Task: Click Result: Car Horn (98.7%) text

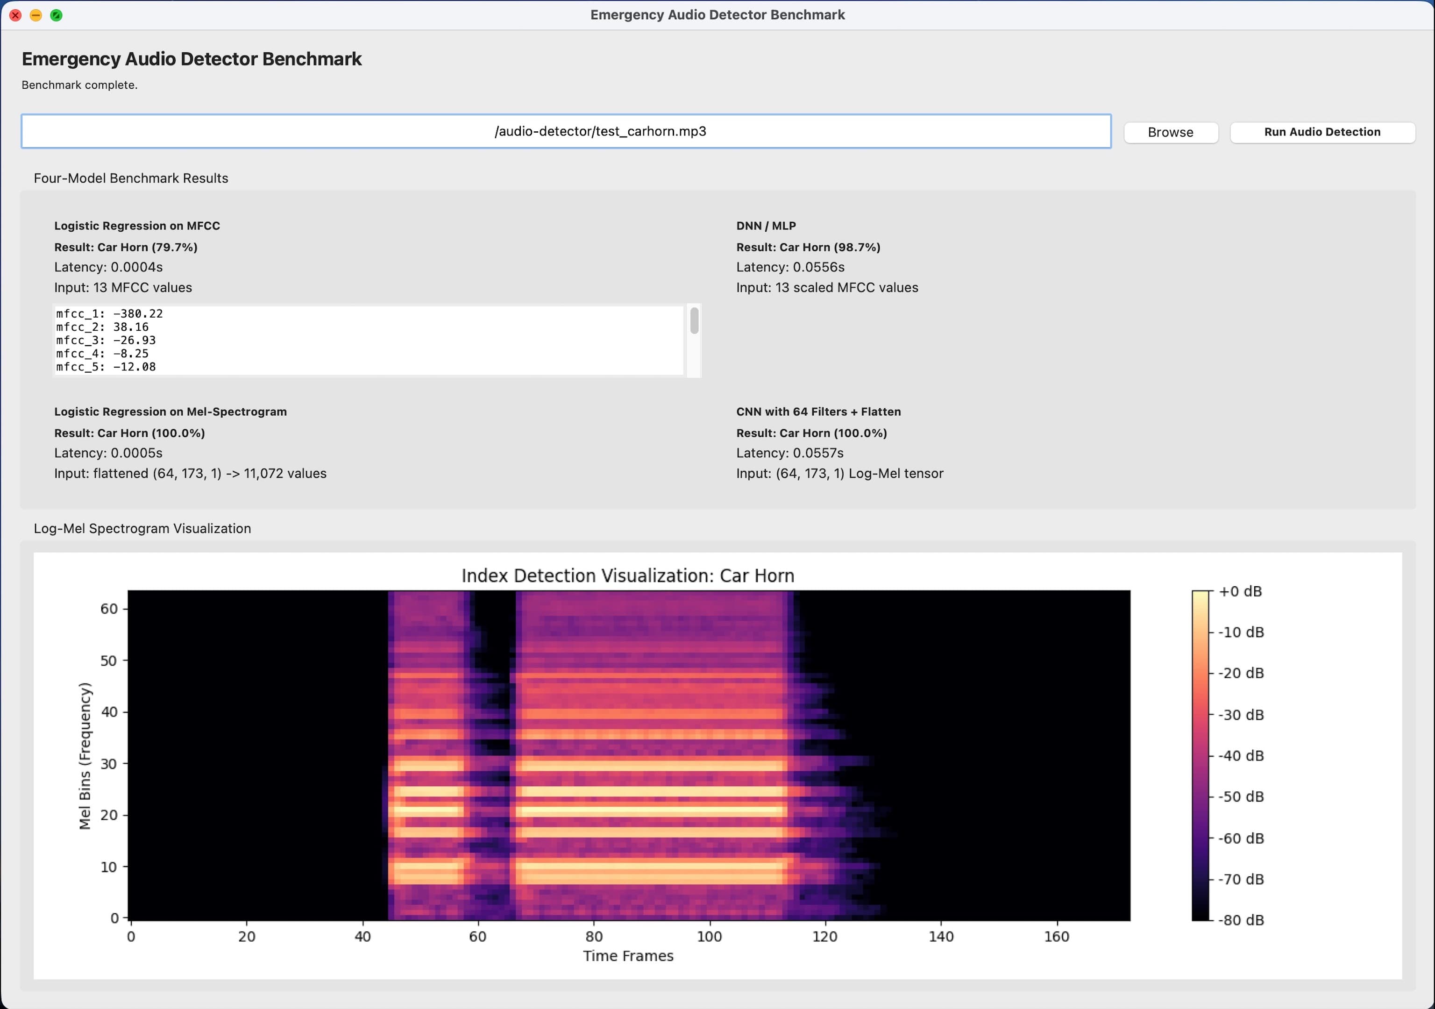Action: [x=808, y=247]
